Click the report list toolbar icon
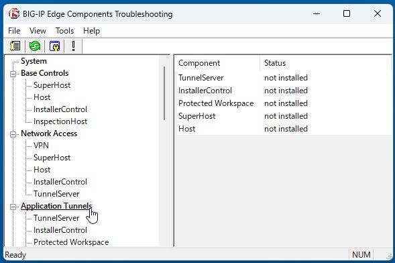This screenshot has width=395, height=263. [x=15, y=46]
